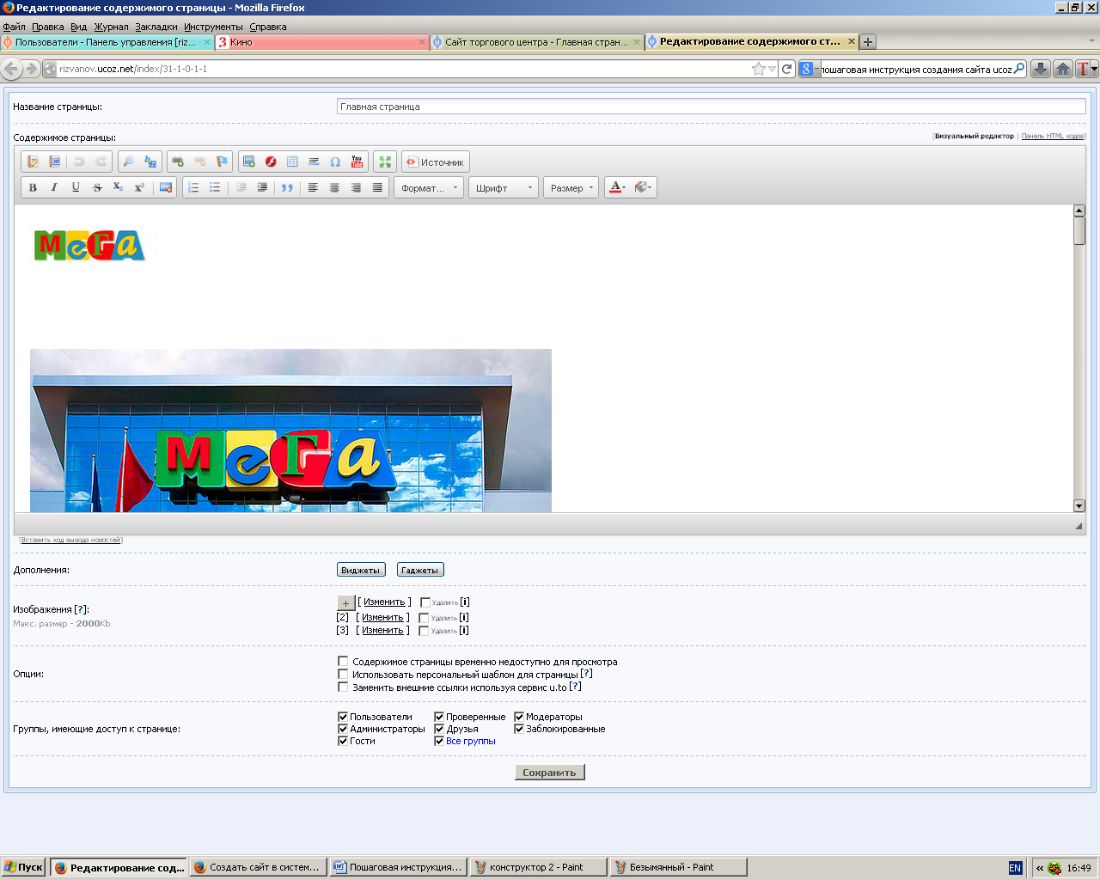Open special characters Omega icon

tap(335, 162)
